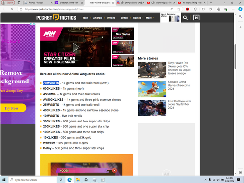Stop loading the page in browser
Viewport: 244px width, 183px height.
(12, 9)
